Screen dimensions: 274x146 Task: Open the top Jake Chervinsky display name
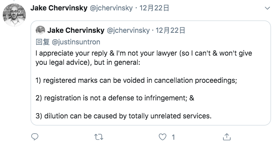coord(59,8)
